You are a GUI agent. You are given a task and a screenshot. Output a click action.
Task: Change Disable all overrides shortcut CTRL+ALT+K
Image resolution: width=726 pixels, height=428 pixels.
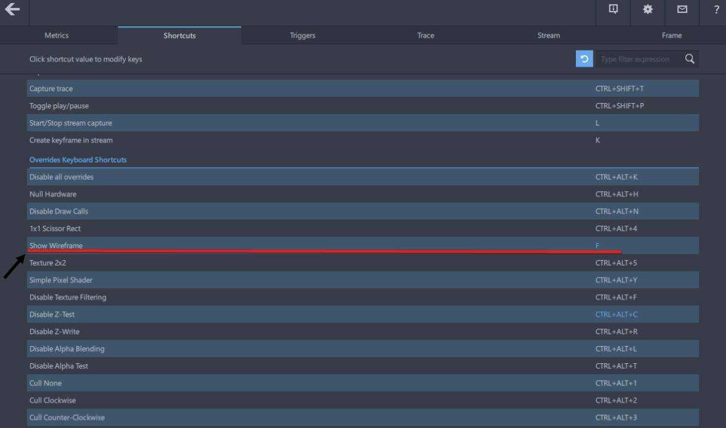[x=616, y=177]
